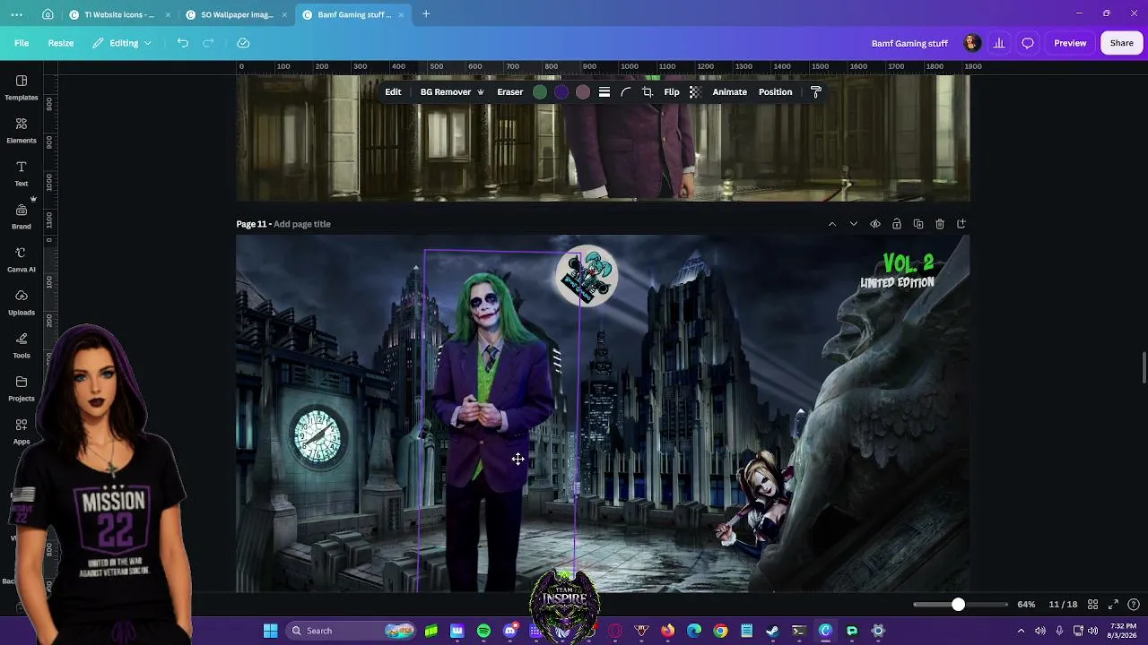Open the Templates panel in sidebar
Viewport: 1148px width, 645px height.
(22, 88)
